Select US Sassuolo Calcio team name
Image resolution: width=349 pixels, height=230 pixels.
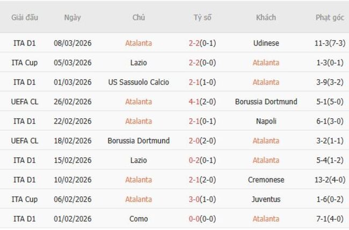pyautogui.click(x=139, y=82)
